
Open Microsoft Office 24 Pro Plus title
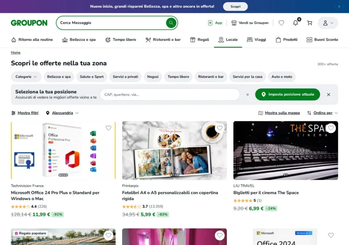55,195
